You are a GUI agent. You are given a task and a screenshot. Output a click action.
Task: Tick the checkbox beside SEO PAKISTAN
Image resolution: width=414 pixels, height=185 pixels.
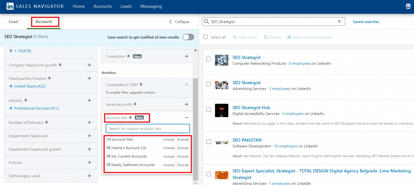click(208, 142)
